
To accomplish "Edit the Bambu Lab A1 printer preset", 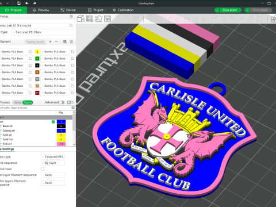I will pos(71,25).
